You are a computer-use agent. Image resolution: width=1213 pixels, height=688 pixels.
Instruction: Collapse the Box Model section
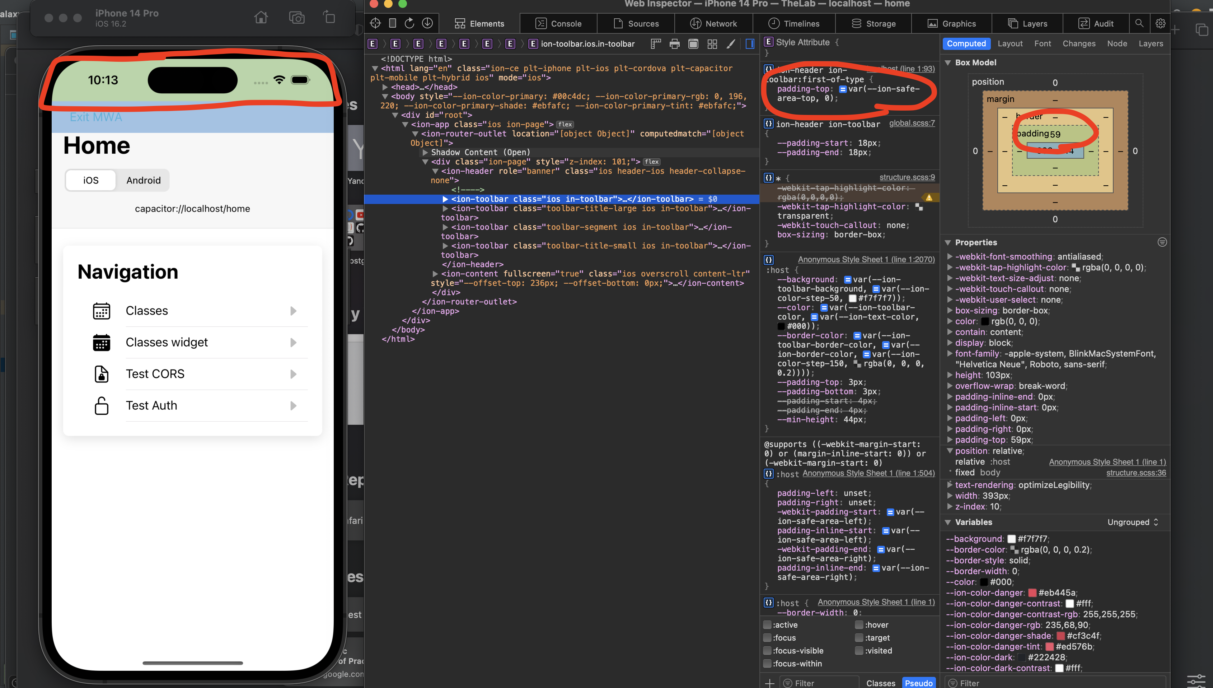click(948, 62)
